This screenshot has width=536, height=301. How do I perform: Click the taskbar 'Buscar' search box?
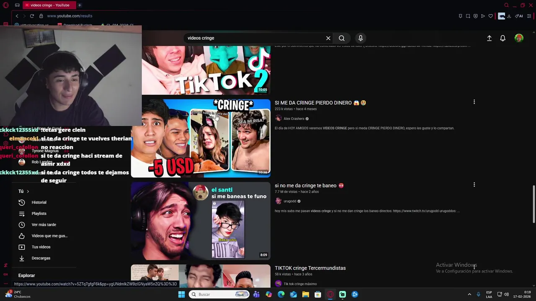coord(220,294)
